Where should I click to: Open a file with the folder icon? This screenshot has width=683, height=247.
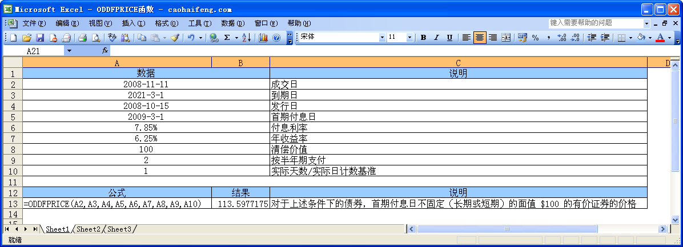[27, 38]
